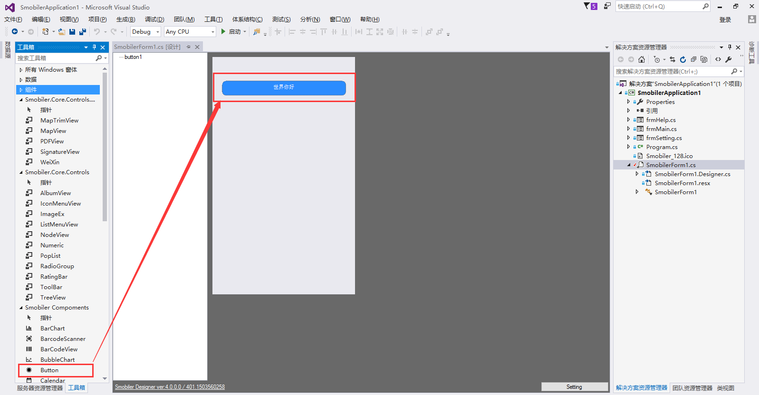
Task: Click the find in files toolbar icon
Action: pyautogui.click(x=257, y=32)
